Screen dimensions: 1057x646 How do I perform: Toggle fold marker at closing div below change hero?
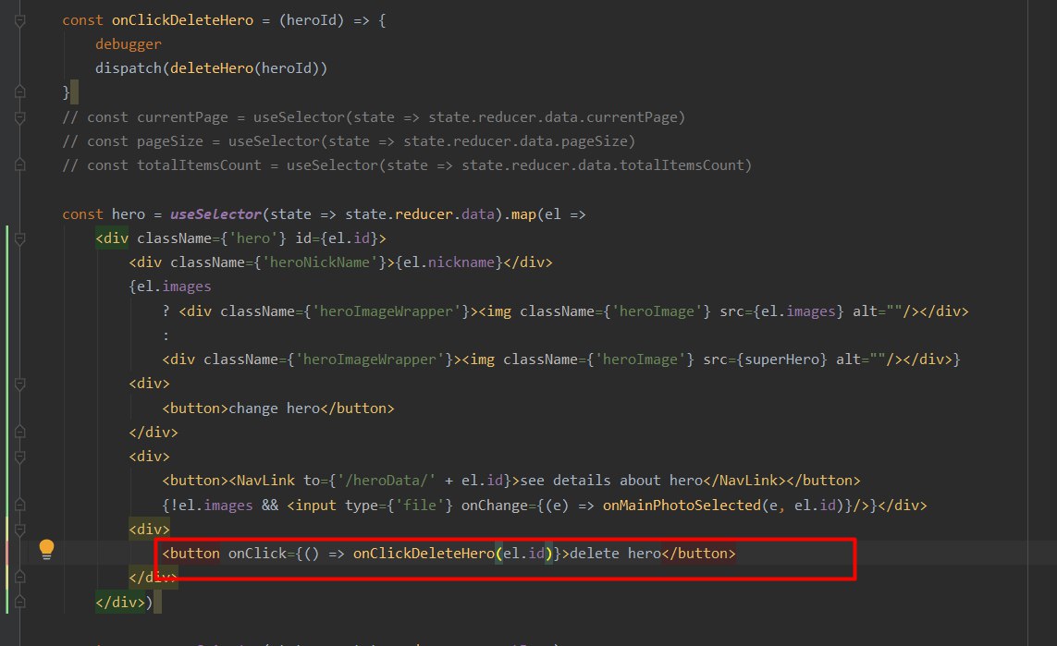pyautogui.click(x=20, y=431)
